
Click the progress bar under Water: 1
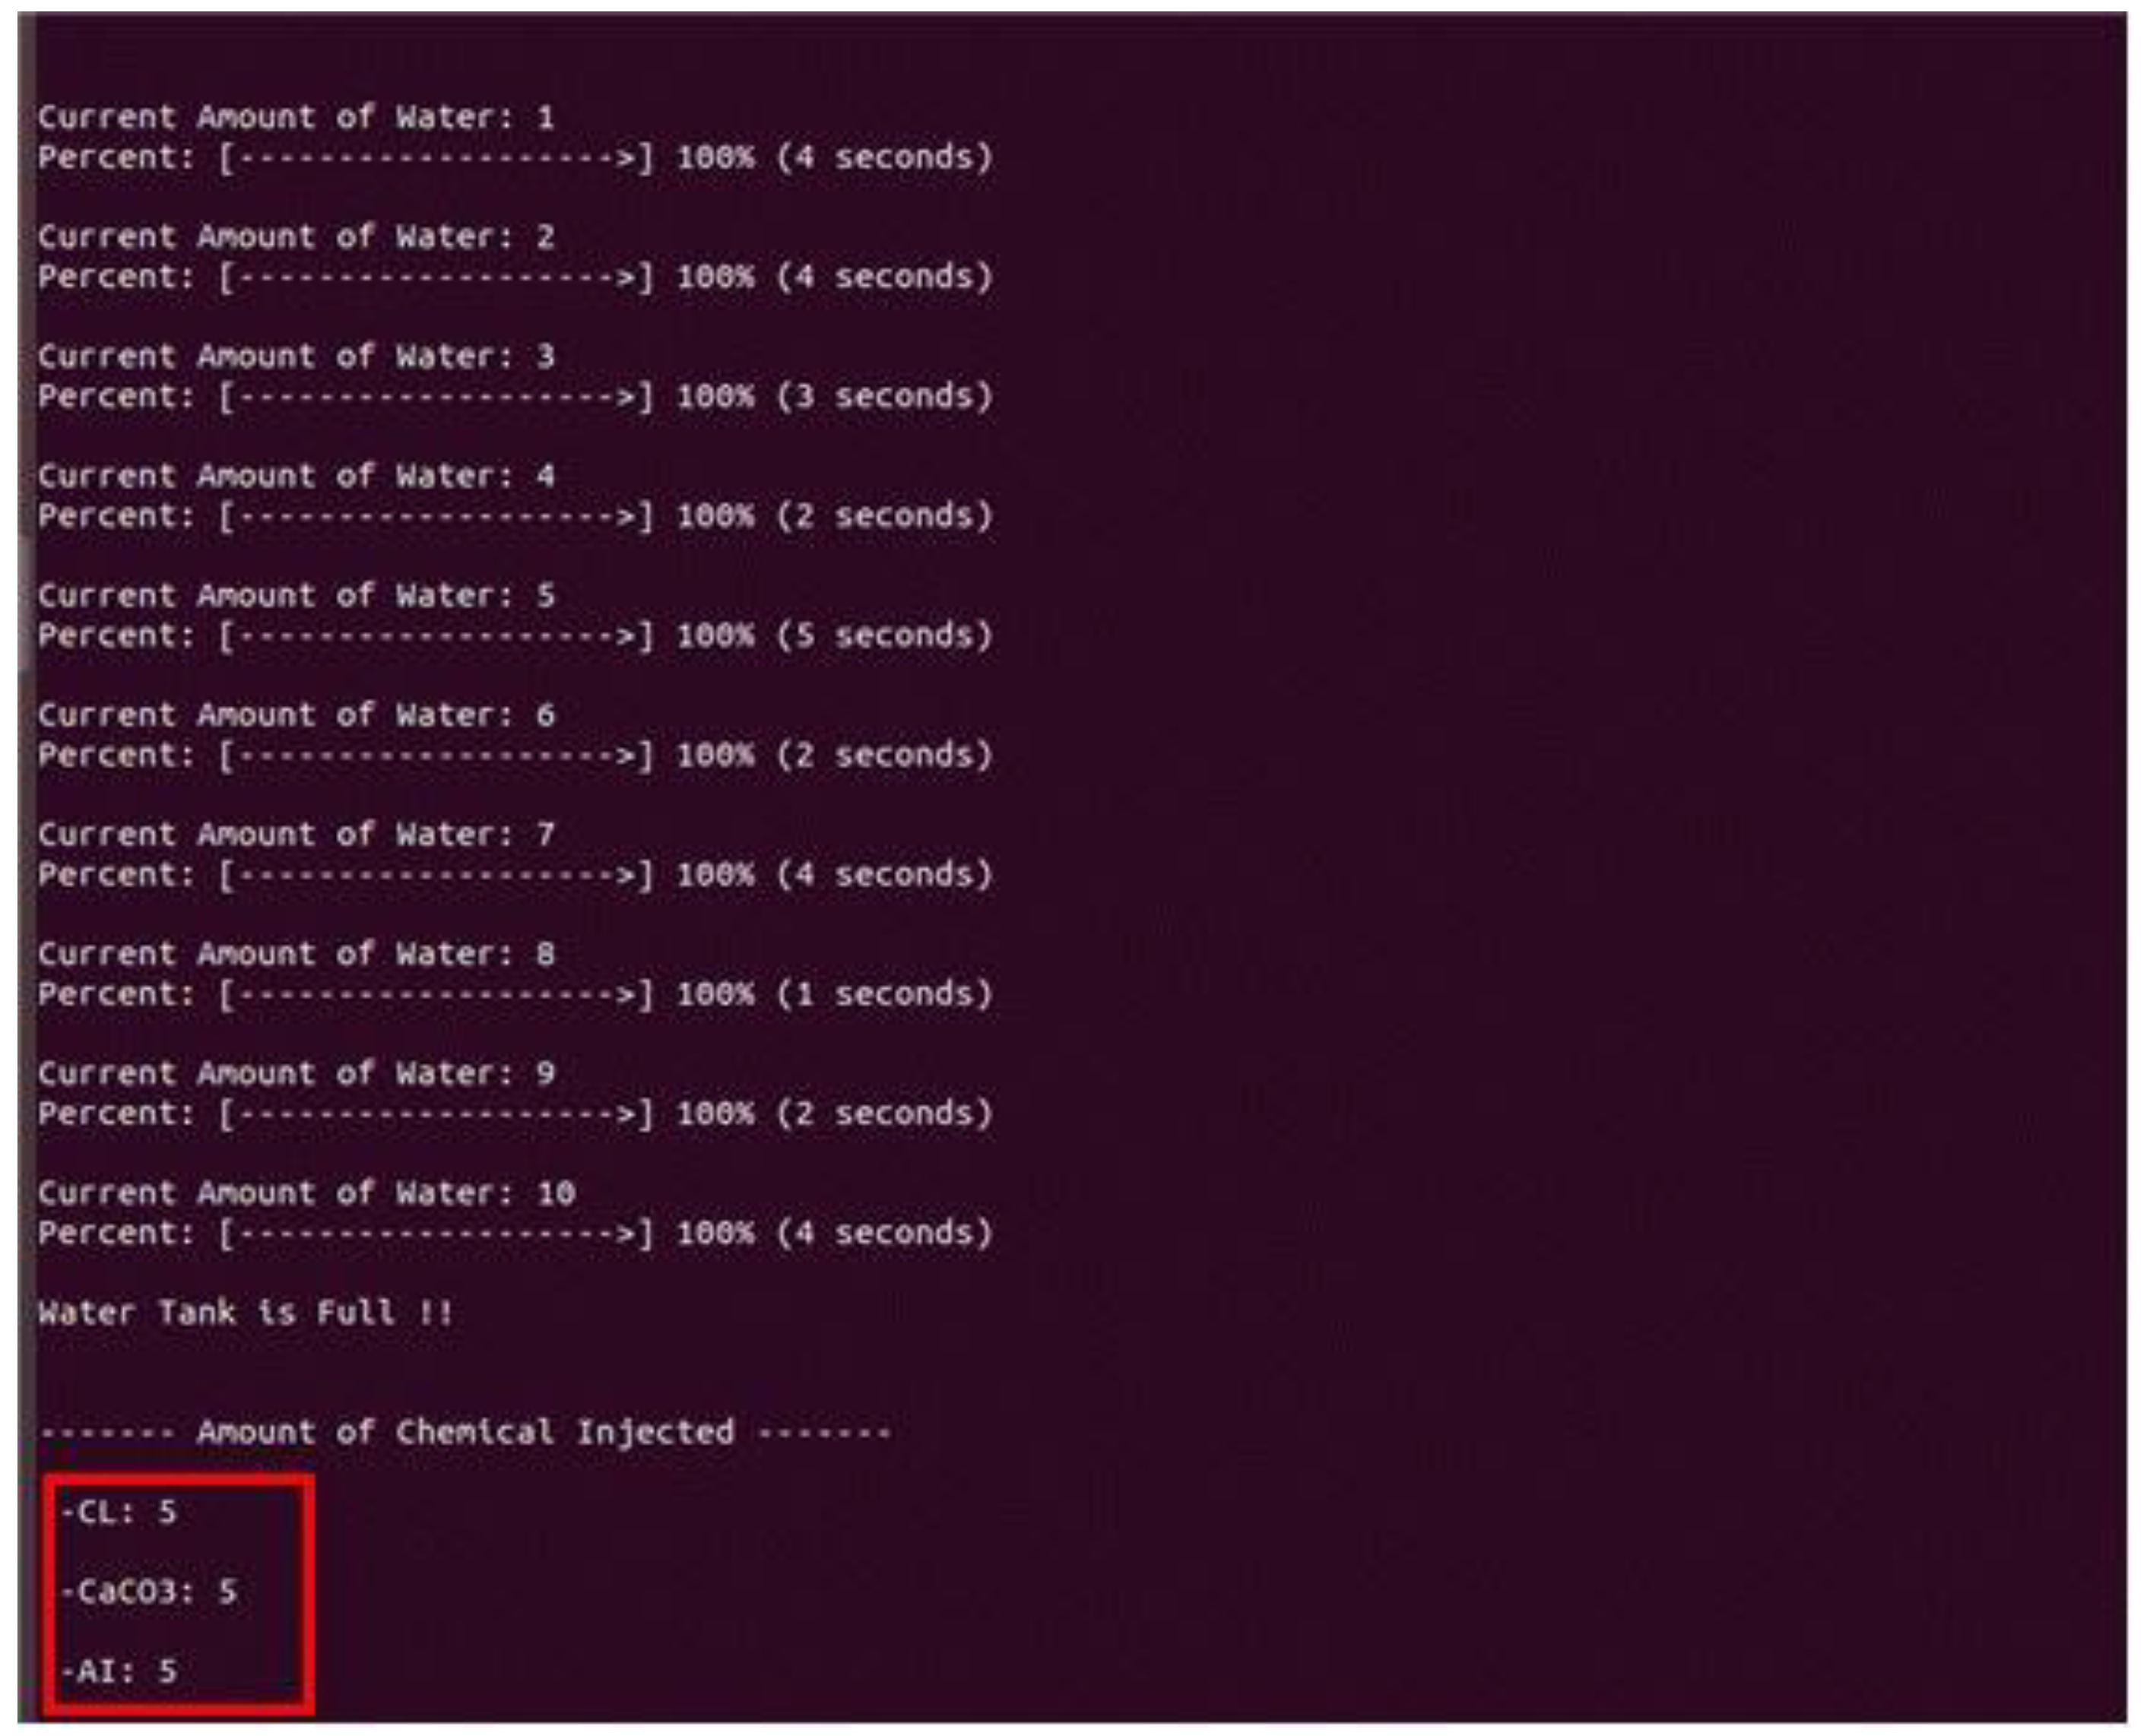click(436, 158)
